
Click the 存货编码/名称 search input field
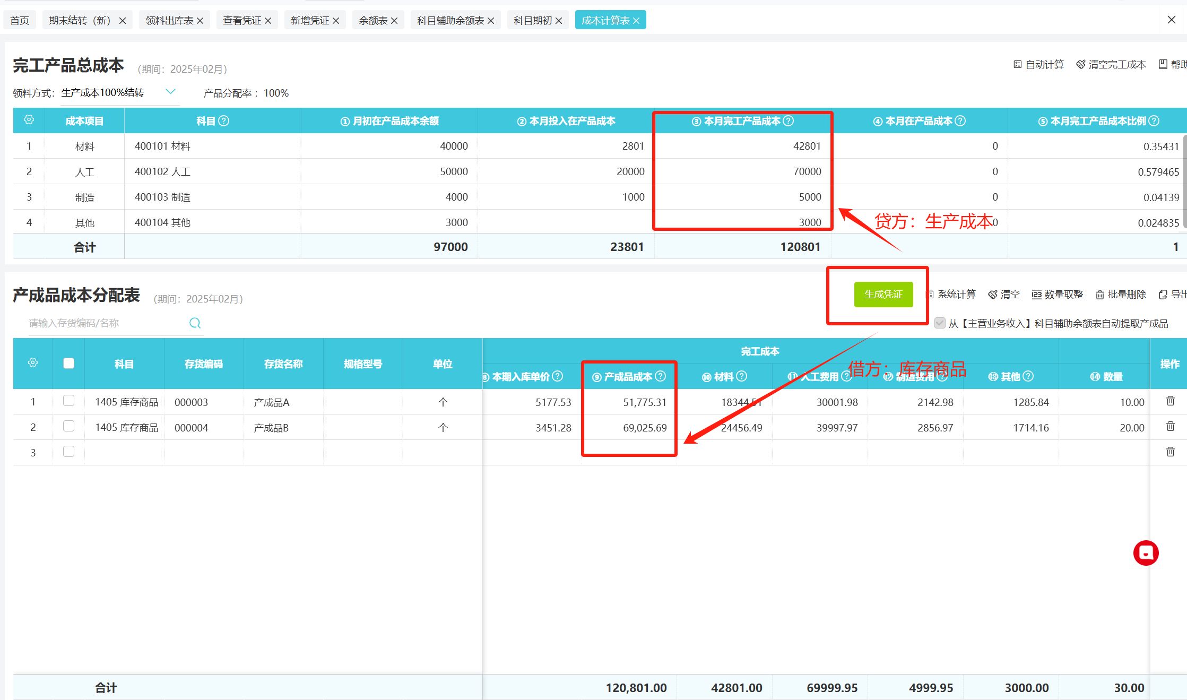pos(103,323)
